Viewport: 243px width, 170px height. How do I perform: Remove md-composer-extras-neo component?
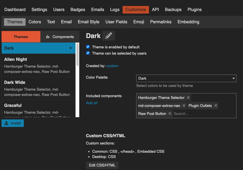[x=184, y=106]
